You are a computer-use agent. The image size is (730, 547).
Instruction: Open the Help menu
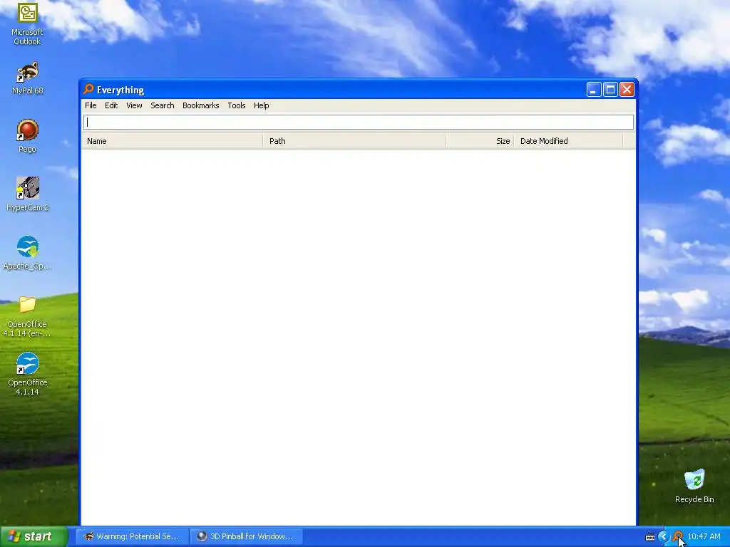pos(261,105)
